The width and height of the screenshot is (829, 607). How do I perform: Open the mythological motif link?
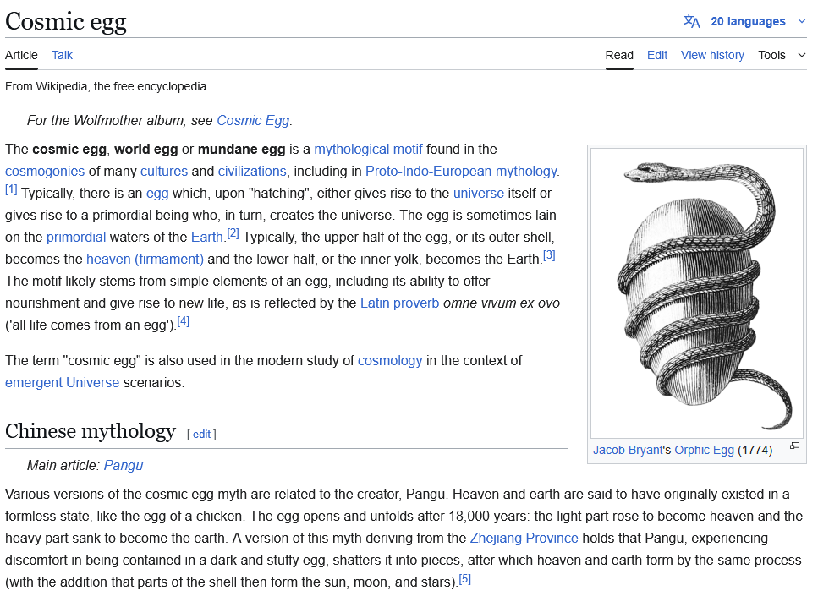tap(368, 149)
